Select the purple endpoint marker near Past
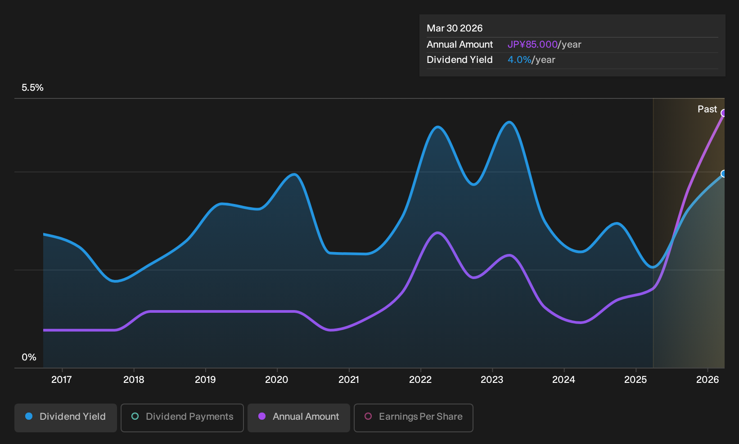This screenshot has width=739, height=444. click(x=723, y=113)
